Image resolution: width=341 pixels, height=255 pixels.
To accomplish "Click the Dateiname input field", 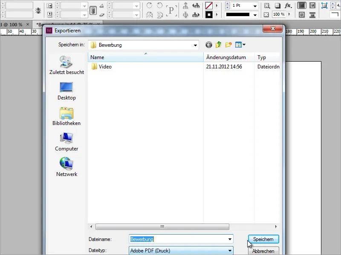I will click(x=181, y=239).
